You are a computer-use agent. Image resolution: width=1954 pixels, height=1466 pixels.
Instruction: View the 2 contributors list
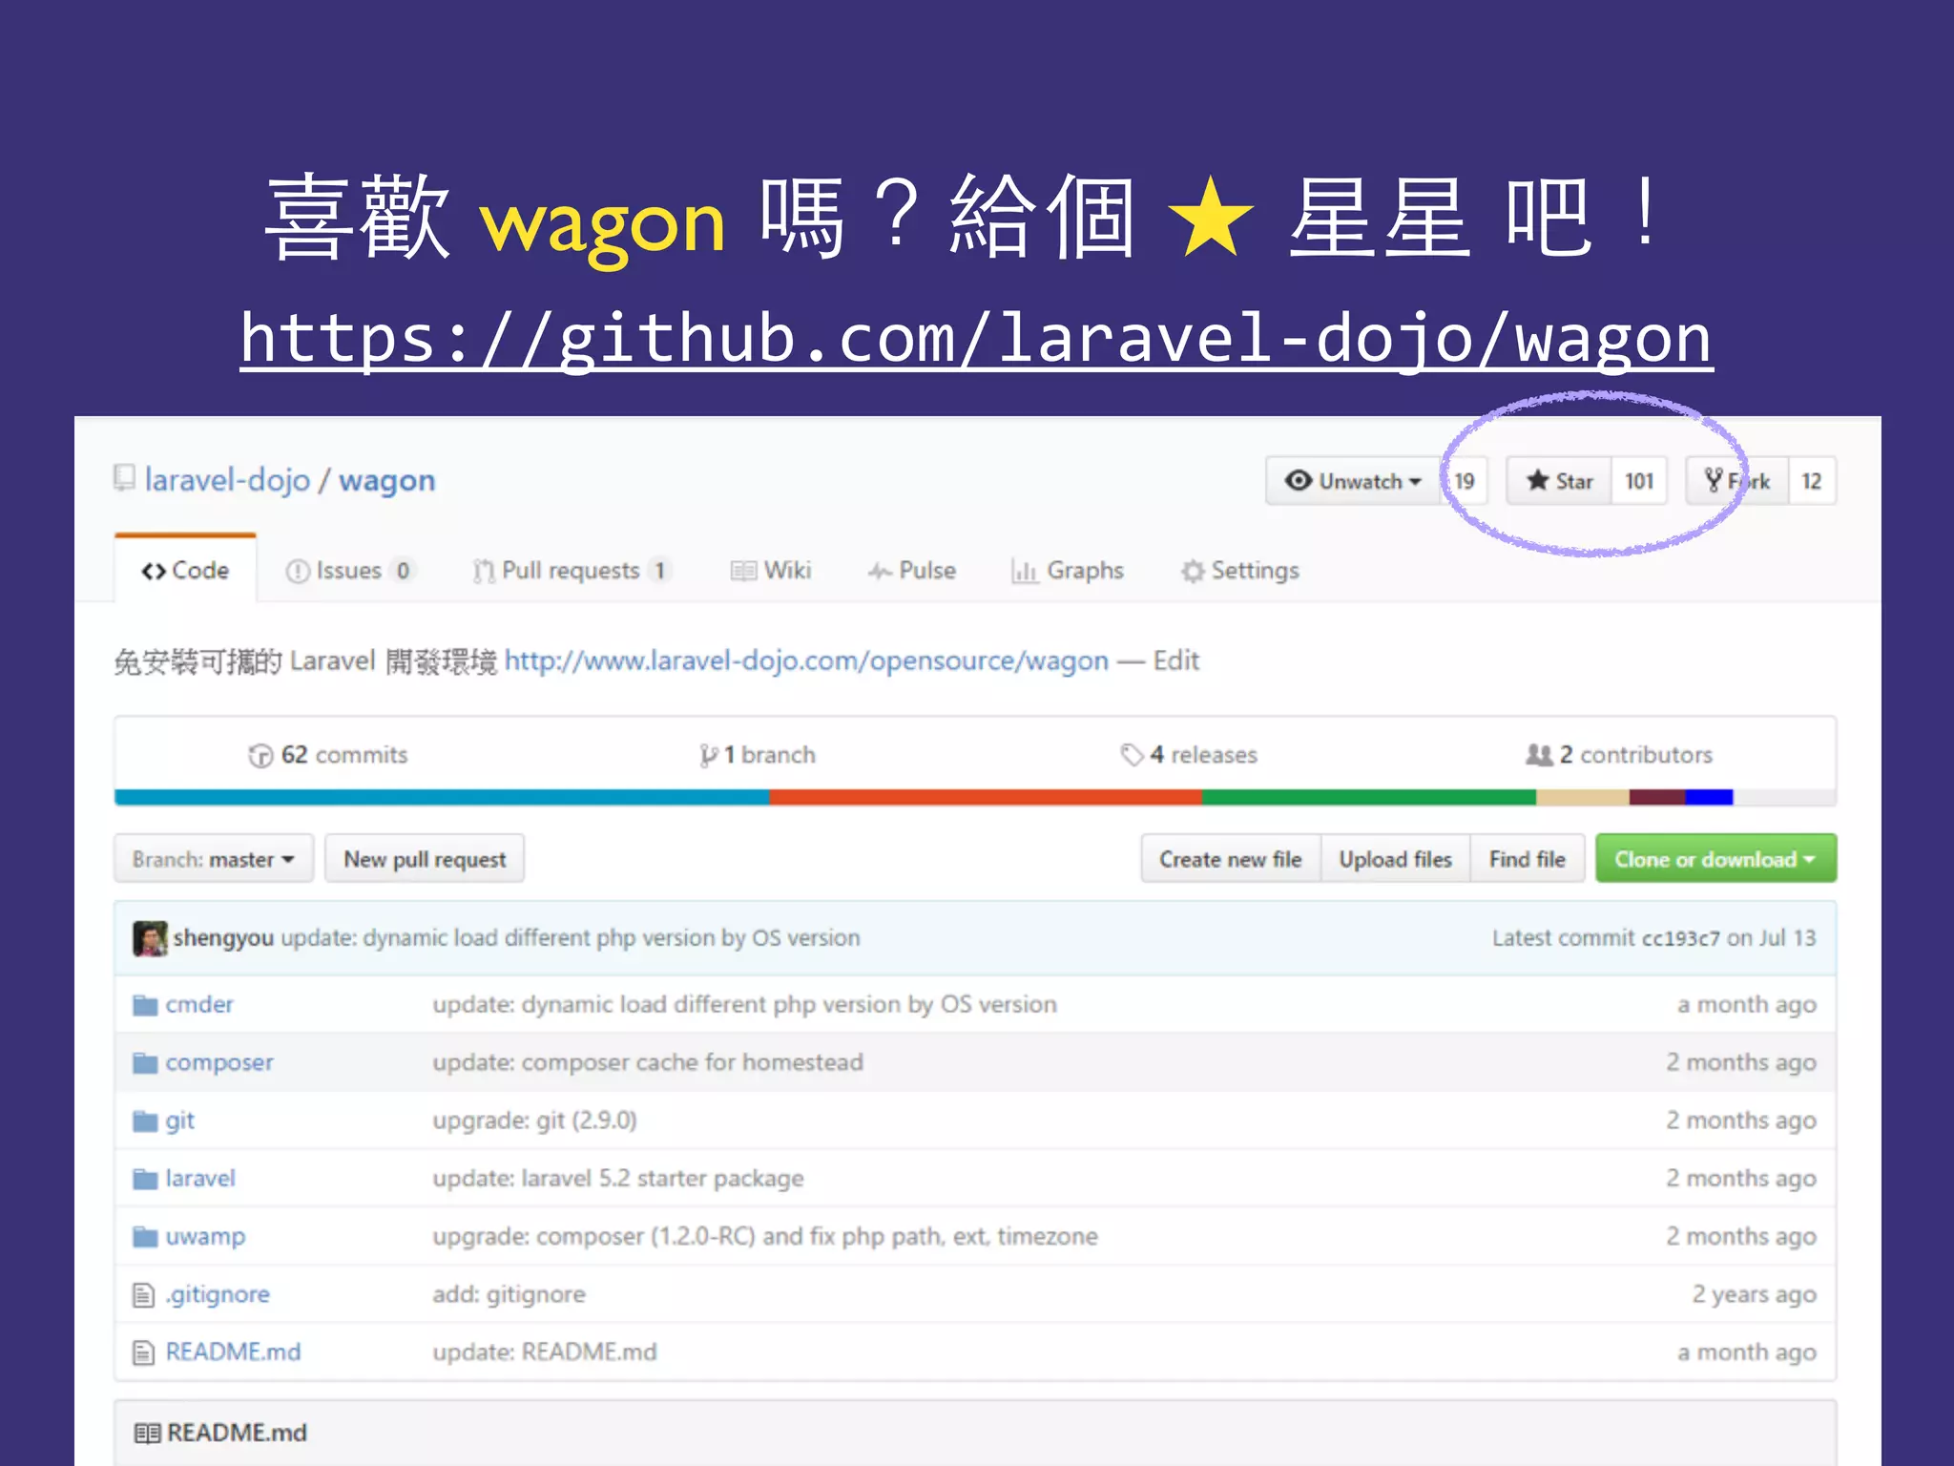click(1619, 755)
